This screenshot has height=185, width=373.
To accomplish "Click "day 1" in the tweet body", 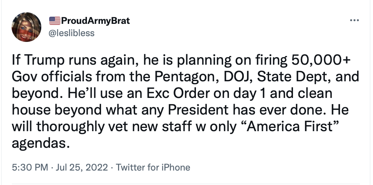I will (248, 94).
